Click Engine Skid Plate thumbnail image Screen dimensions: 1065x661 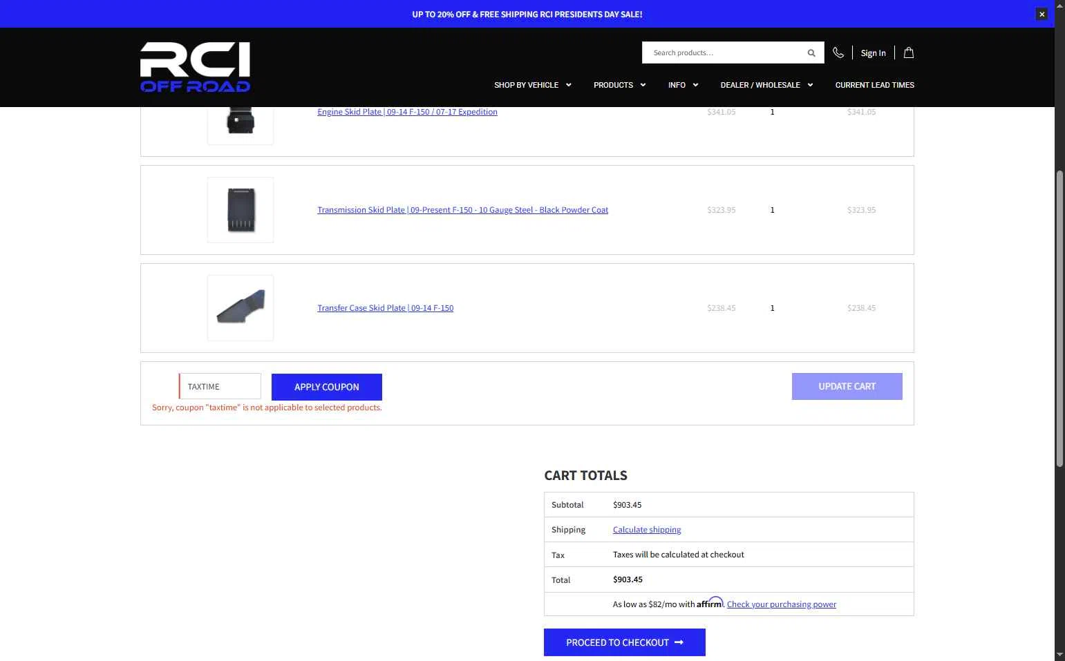[241, 125]
